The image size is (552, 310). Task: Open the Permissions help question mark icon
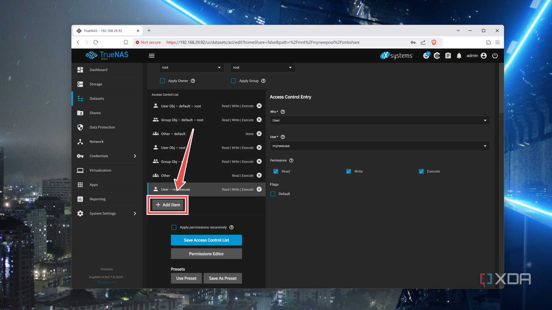(x=291, y=160)
